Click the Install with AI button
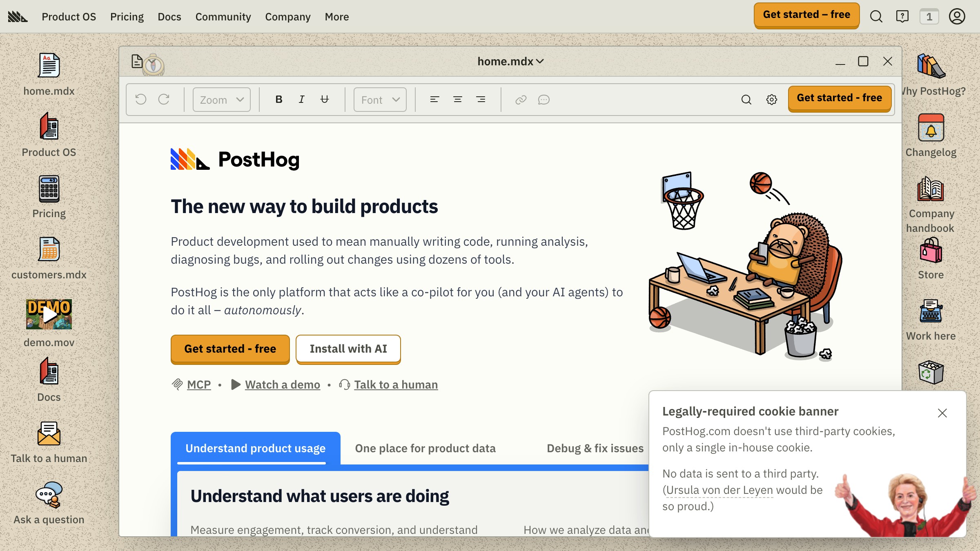This screenshot has height=551, width=980. [x=348, y=349]
